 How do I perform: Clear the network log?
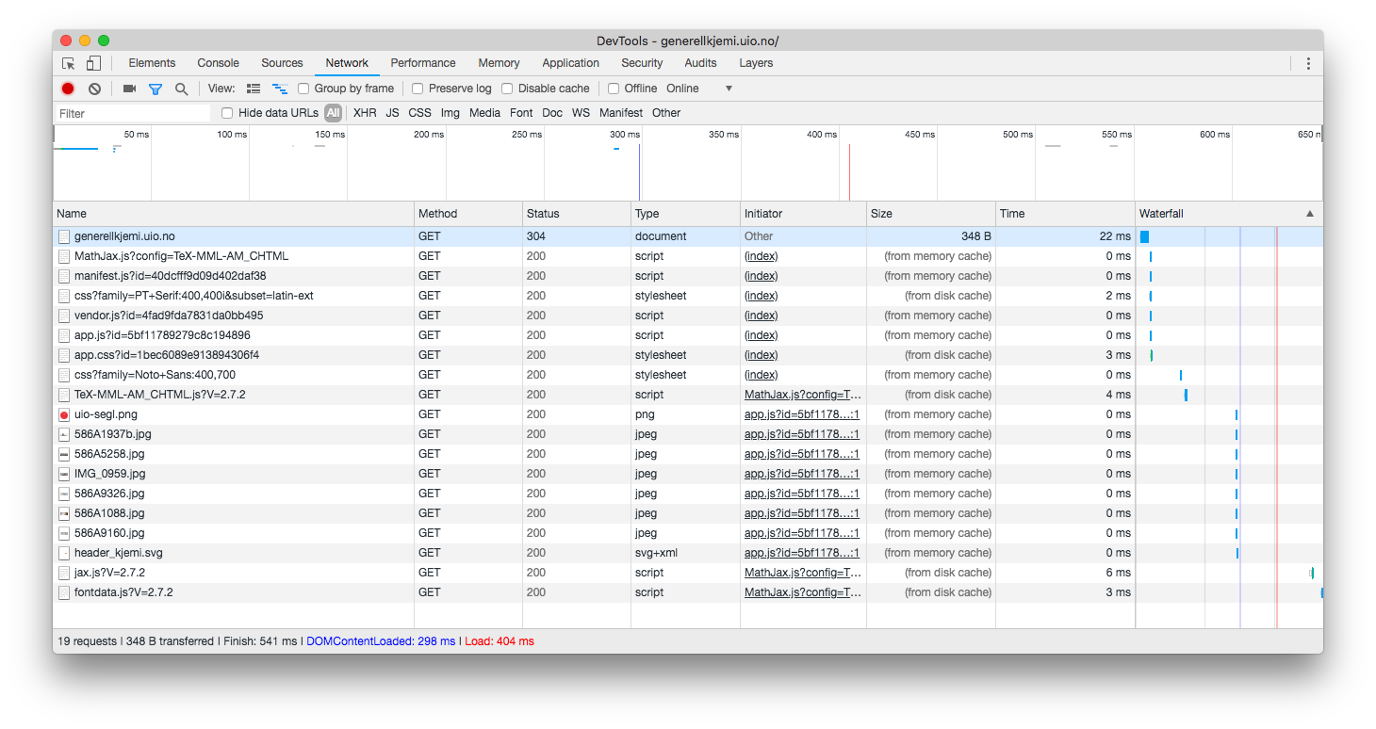click(x=94, y=89)
